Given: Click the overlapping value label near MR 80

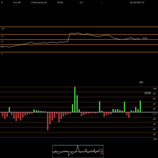Looking at the screenshot, I should [x=148, y=93].
